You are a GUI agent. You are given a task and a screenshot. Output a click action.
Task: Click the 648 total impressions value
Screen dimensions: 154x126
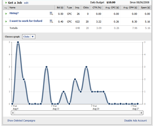78,28
